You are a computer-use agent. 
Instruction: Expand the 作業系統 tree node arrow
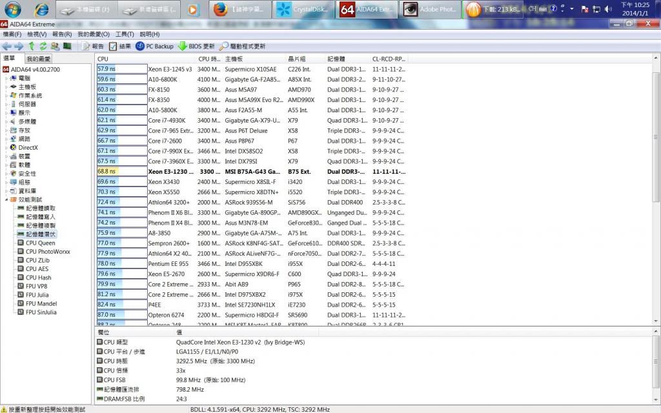click(x=6, y=96)
